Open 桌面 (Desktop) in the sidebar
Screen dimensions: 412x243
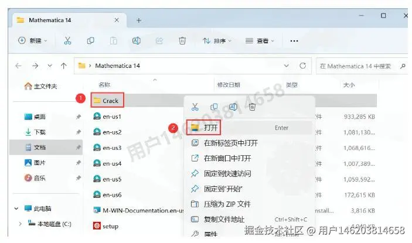[x=35, y=117]
